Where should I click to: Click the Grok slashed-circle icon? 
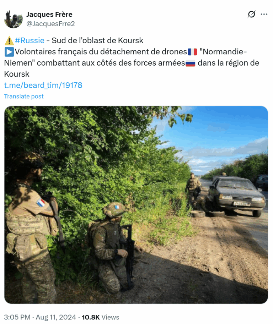pyautogui.click(x=251, y=14)
